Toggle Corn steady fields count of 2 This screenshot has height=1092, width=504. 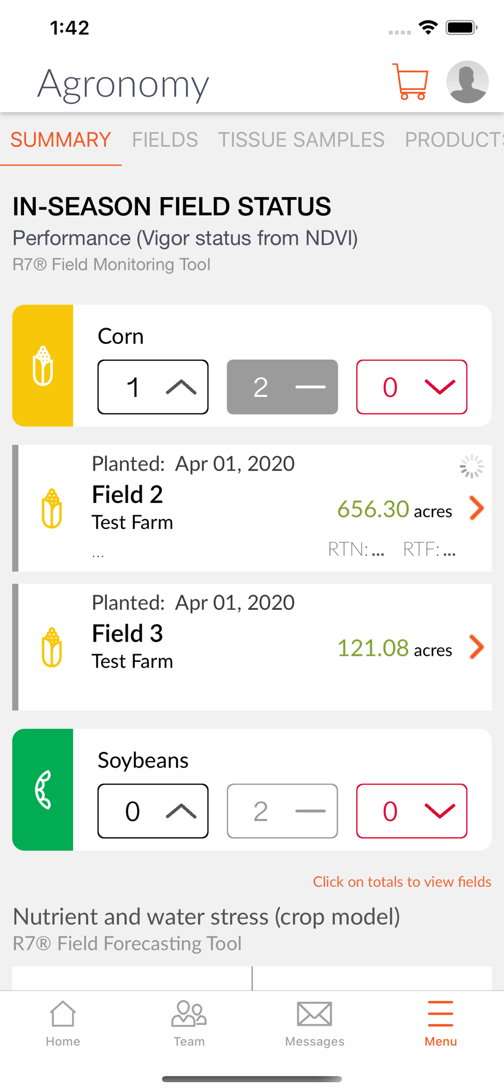[x=282, y=387]
